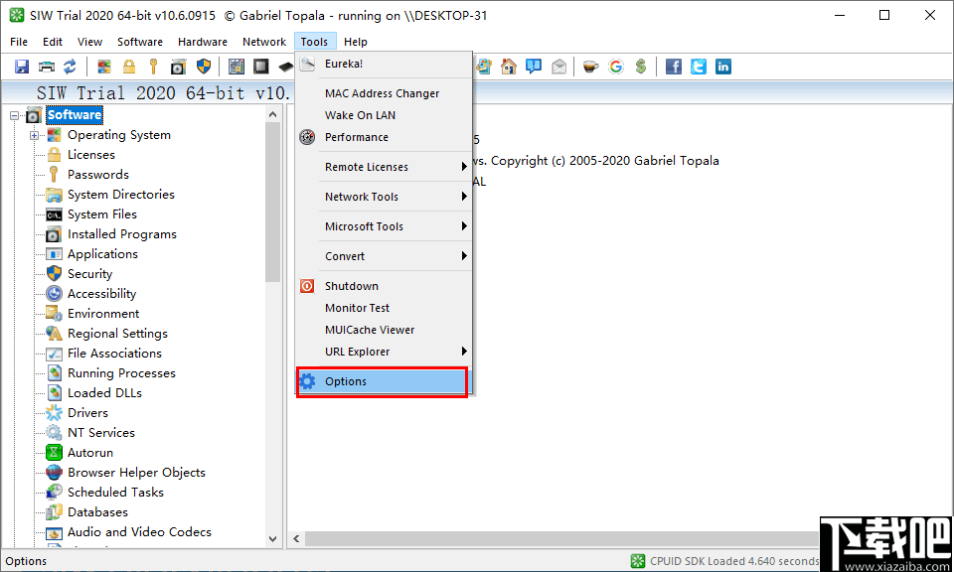954x572 pixels.
Task: Click the blue speech bubble feedback icon
Action: (534, 67)
